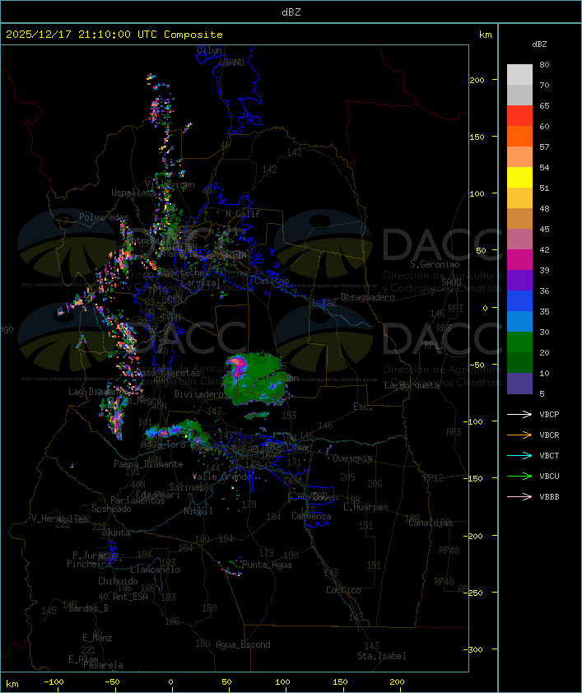Image resolution: width=582 pixels, height=693 pixels.
Task: Click the small echo cluster left of Punta_Agua
Action: [231, 567]
